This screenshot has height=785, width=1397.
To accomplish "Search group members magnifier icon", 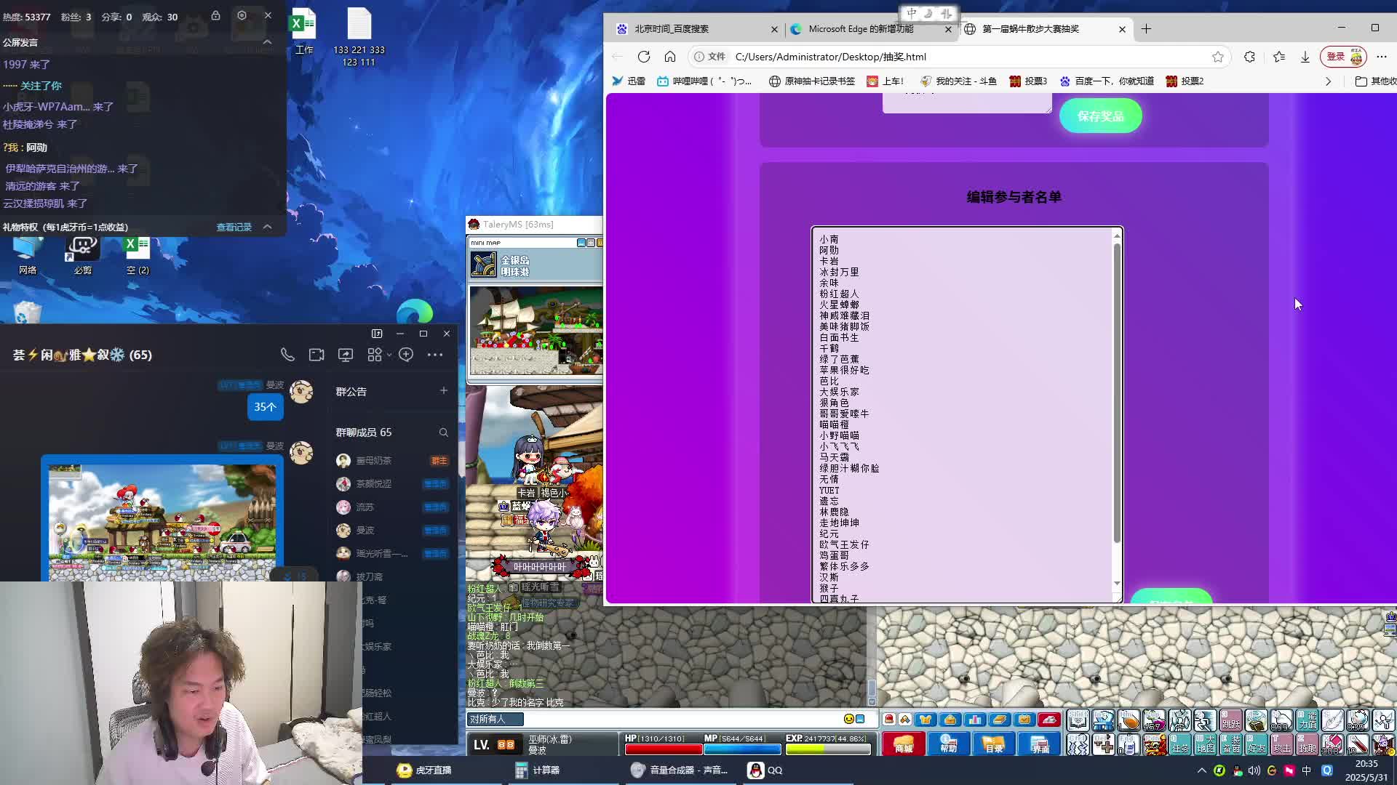I will (x=443, y=432).
